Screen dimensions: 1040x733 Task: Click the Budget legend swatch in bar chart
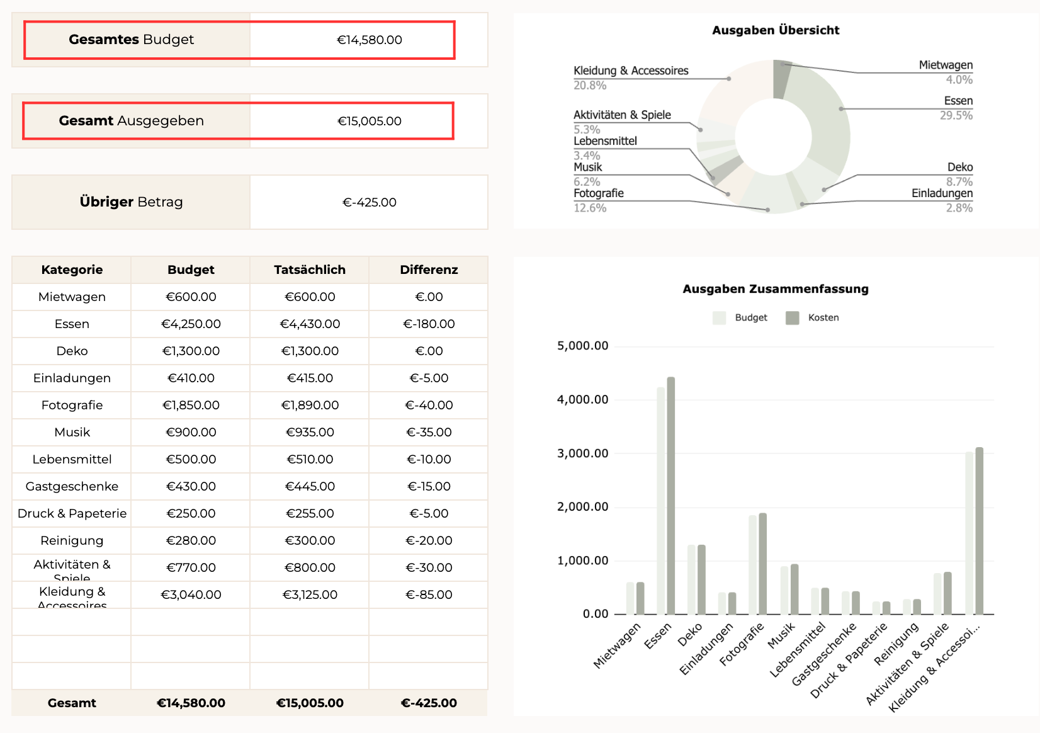720,318
